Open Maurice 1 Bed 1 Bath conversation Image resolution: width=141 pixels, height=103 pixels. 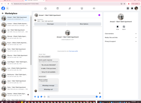point(15,56)
